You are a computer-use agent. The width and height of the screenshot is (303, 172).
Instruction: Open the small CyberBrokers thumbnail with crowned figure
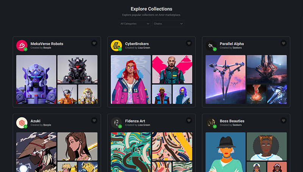(x=162, y=94)
